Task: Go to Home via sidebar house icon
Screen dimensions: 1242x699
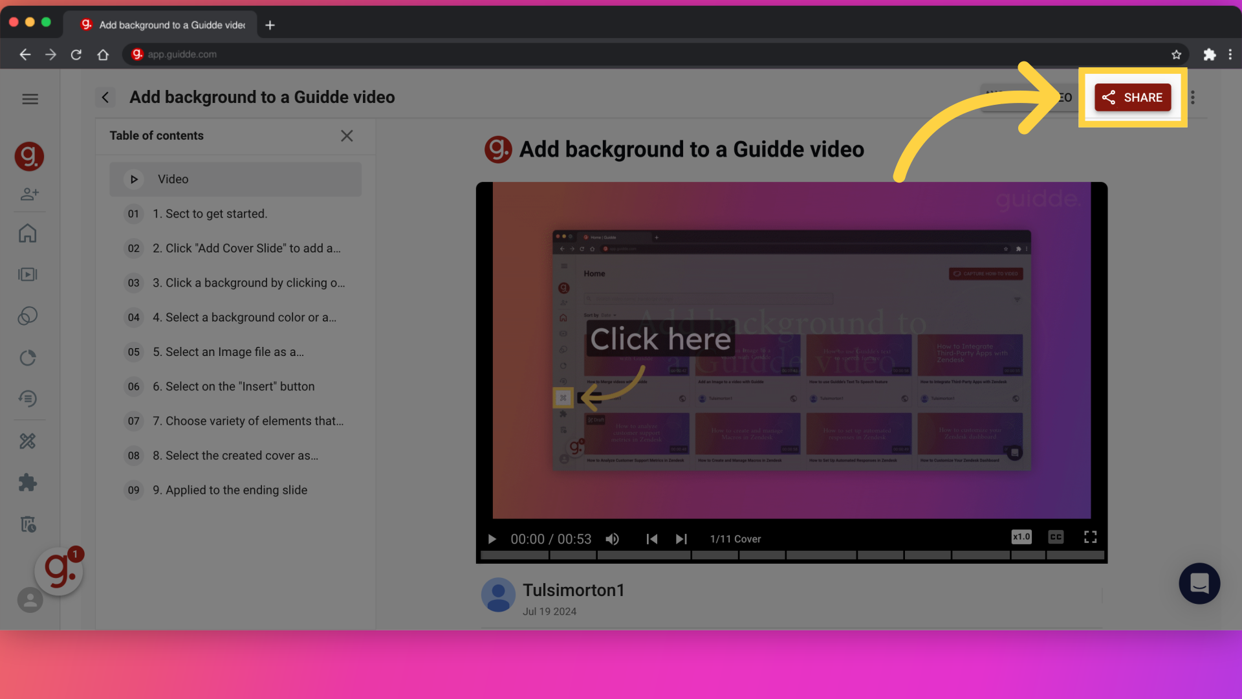Action: click(28, 233)
